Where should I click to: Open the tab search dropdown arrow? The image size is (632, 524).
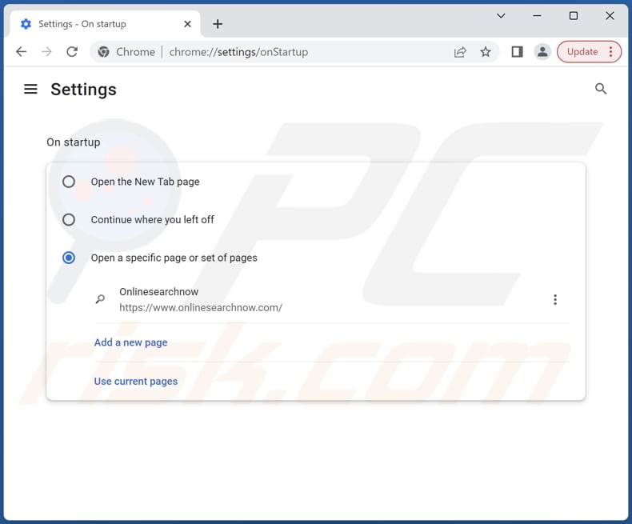(x=501, y=16)
